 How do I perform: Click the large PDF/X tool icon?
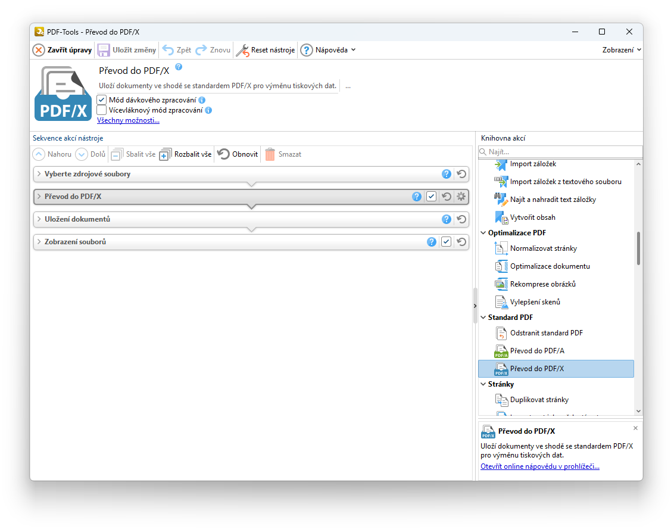click(x=63, y=94)
